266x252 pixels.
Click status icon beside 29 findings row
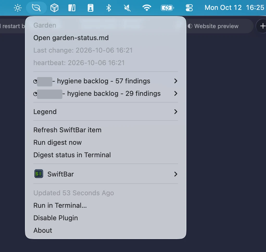(35, 94)
